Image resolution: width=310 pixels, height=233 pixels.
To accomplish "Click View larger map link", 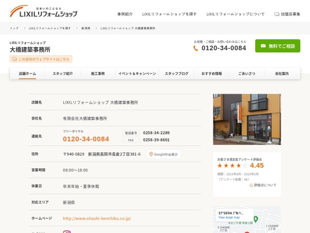I will point(229,217).
